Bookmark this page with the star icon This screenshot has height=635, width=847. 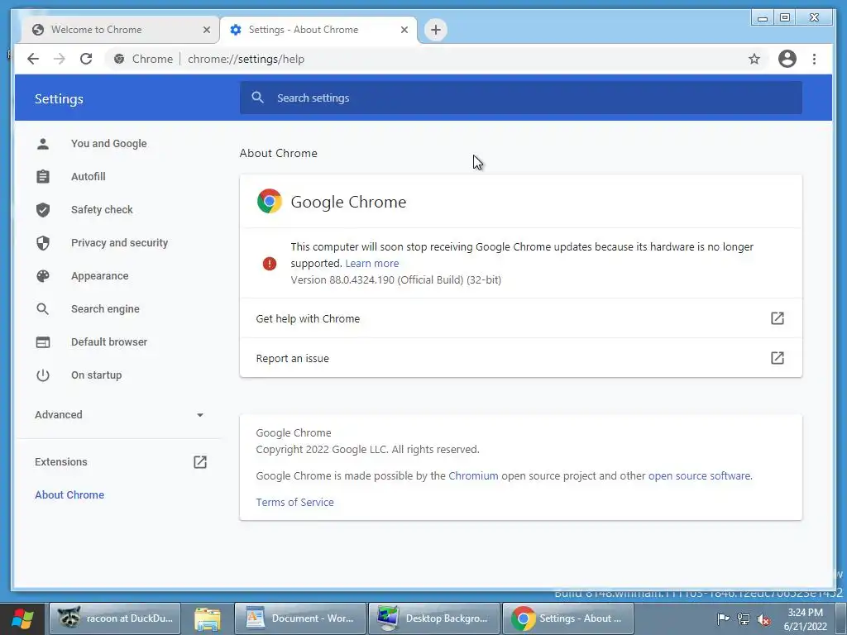pyautogui.click(x=754, y=59)
